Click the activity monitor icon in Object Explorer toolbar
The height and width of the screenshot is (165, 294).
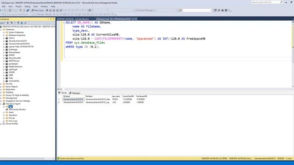pos(26,23)
